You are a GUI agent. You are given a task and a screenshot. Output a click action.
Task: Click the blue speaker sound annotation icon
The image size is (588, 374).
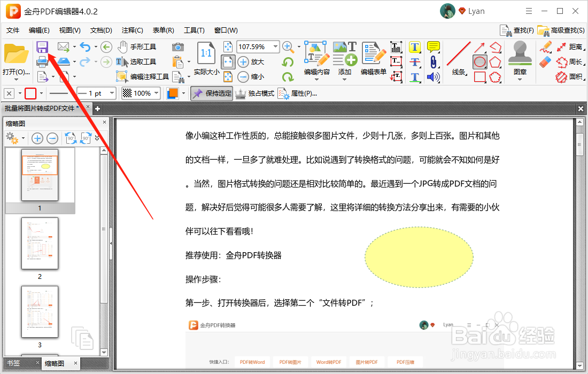coord(434,77)
